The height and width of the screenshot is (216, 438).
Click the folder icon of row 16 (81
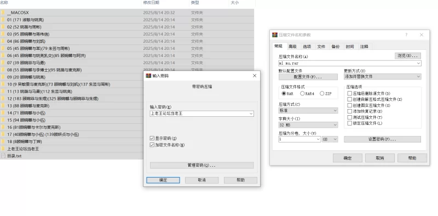pos(3,127)
